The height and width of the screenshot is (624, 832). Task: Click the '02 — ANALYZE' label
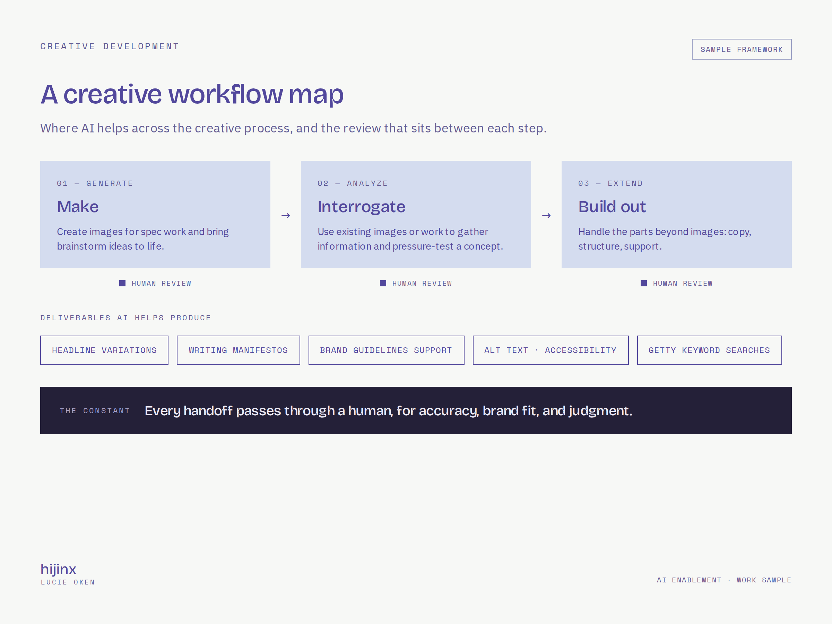pyautogui.click(x=353, y=183)
